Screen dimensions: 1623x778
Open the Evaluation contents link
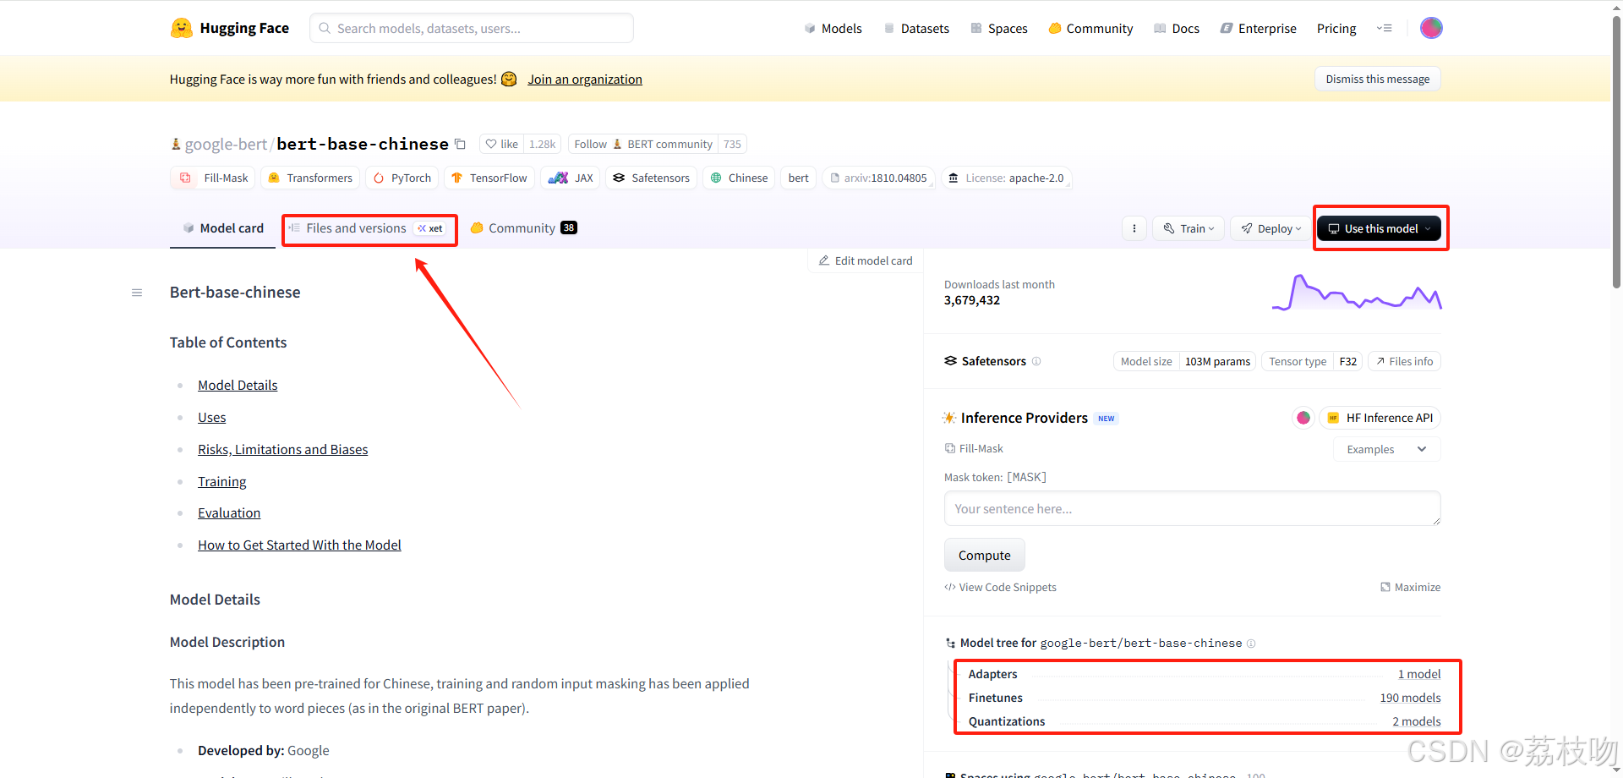coord(229,512)
